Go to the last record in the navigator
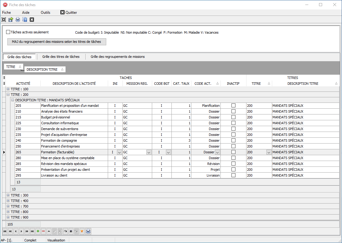Viewport: 342px width, 243px height. (x=32, y=231)
